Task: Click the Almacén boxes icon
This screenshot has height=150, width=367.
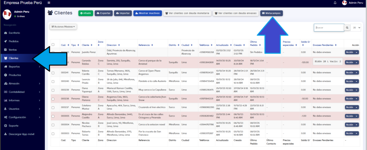Action: (x=6, y=84)
